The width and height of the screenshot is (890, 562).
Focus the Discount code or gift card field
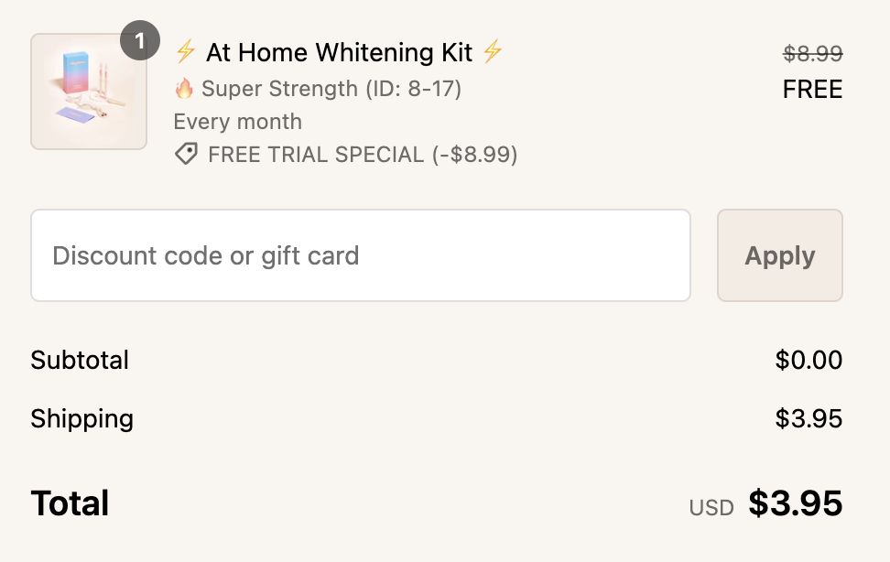coord(360,255)
